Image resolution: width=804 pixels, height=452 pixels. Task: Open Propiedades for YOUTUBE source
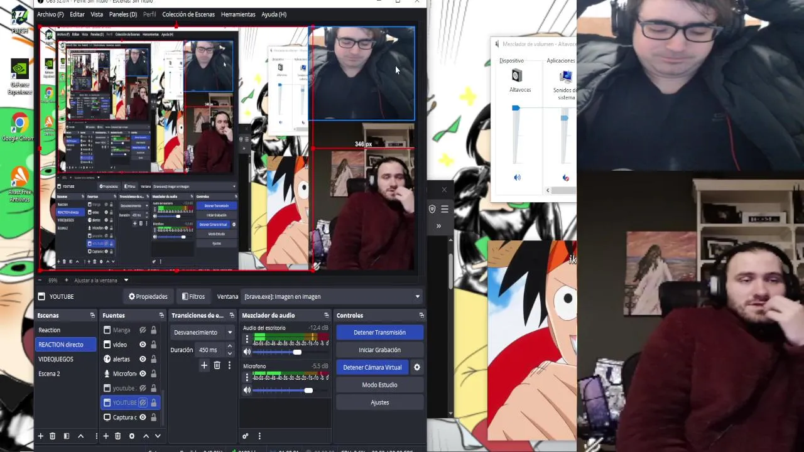click(148, 296)
